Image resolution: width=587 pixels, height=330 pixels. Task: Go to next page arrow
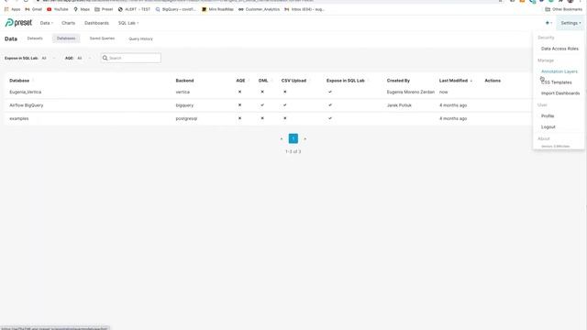(x=305, y=138)
